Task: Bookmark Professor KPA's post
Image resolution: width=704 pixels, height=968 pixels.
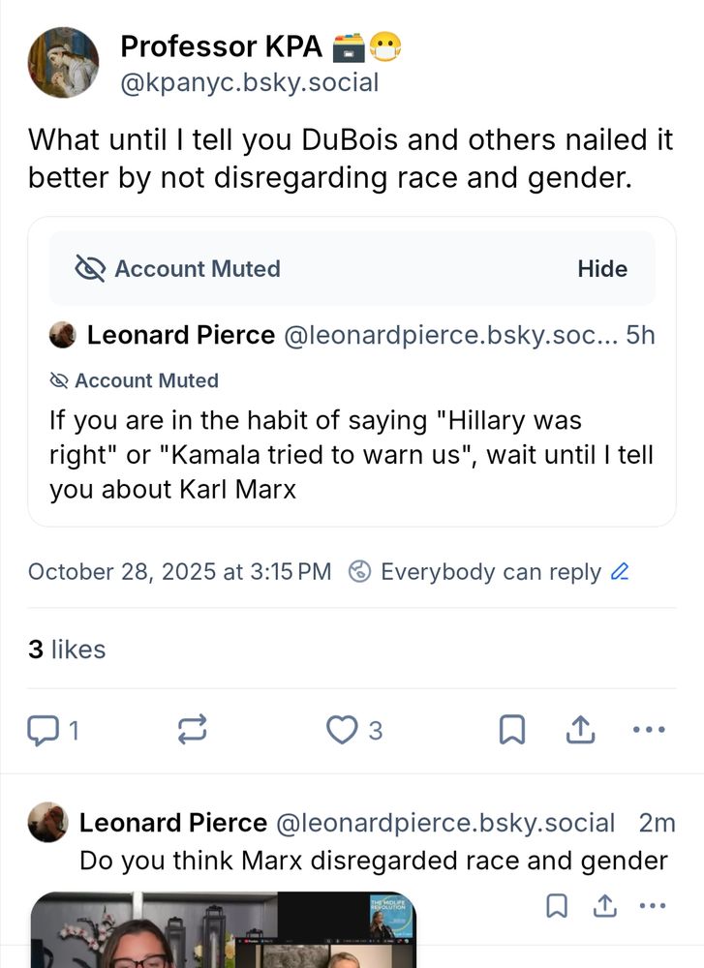Action: pos(514,729)
